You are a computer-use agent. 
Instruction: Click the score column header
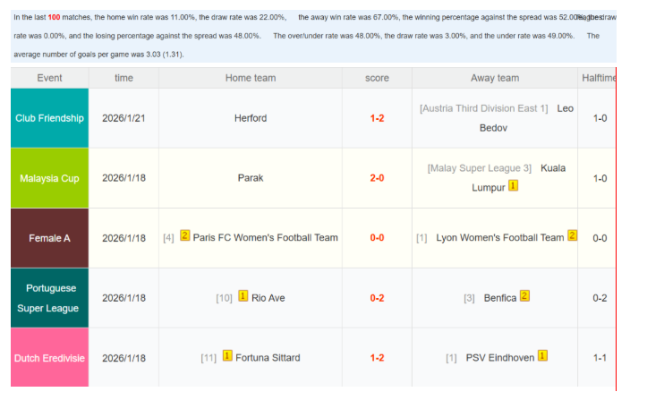(377, 78)
